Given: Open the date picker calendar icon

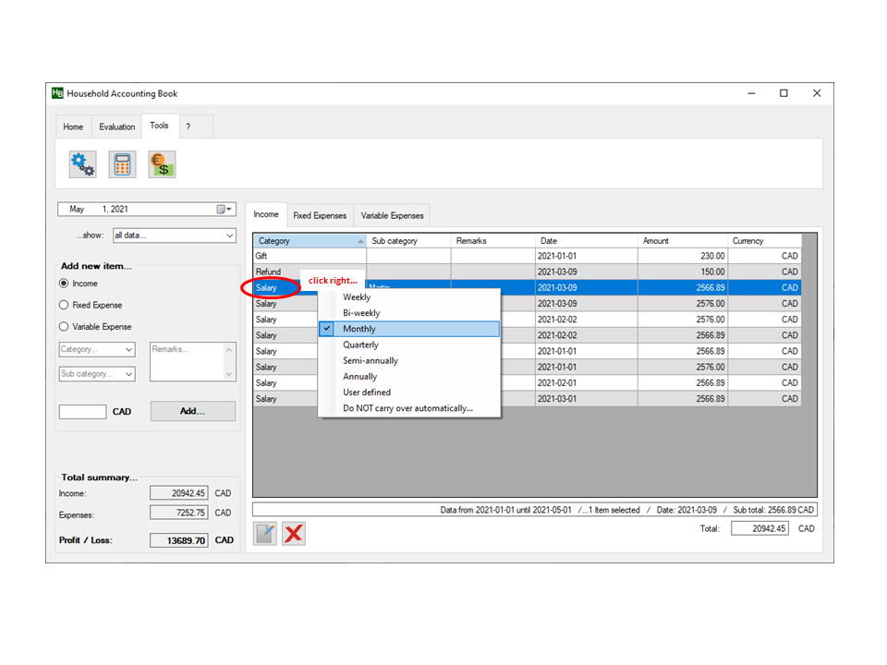Looking at the screenshot, I should 224,210.
